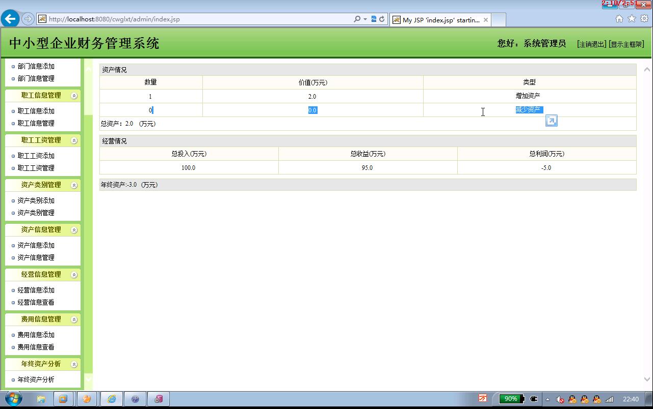
Task: Click the network signal tray icon
Action: point(609,399)
